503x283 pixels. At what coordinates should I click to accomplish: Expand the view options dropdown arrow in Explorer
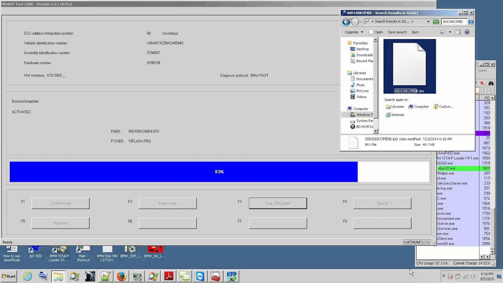click(x=450, y=32)
